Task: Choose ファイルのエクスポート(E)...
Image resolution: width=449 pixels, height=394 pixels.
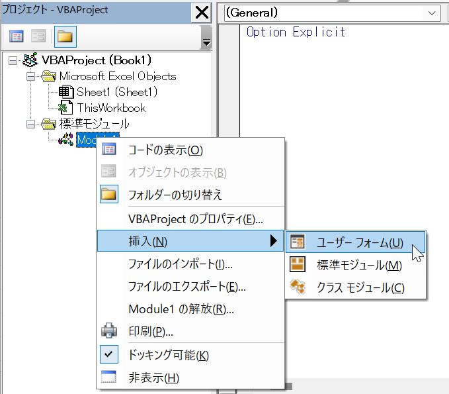Action: (x=190, y=287)
